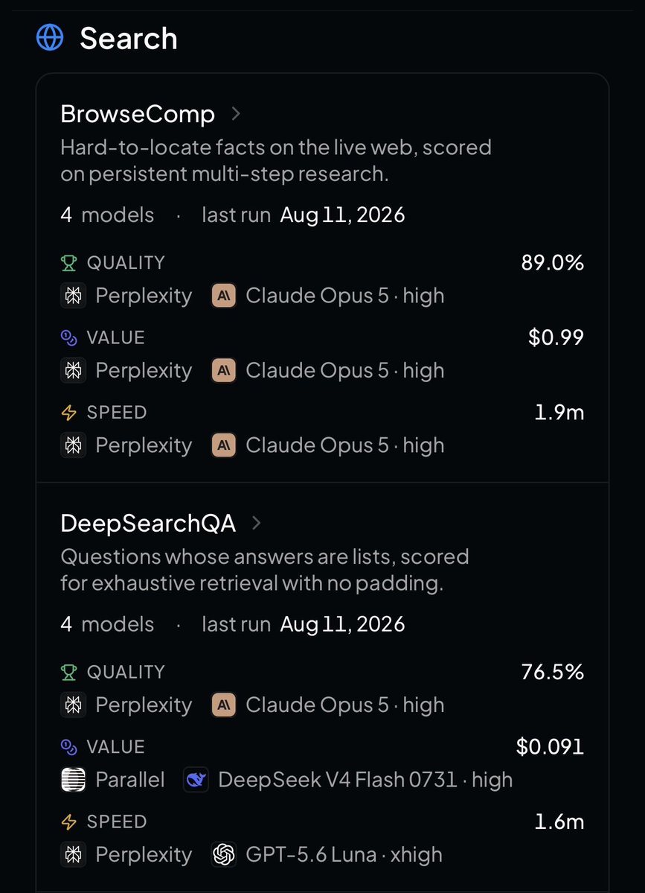645x893 pixels.
Task: Click the BrowseComp Value coins icon
Action: pyautogui.click(x=69, y=337)
